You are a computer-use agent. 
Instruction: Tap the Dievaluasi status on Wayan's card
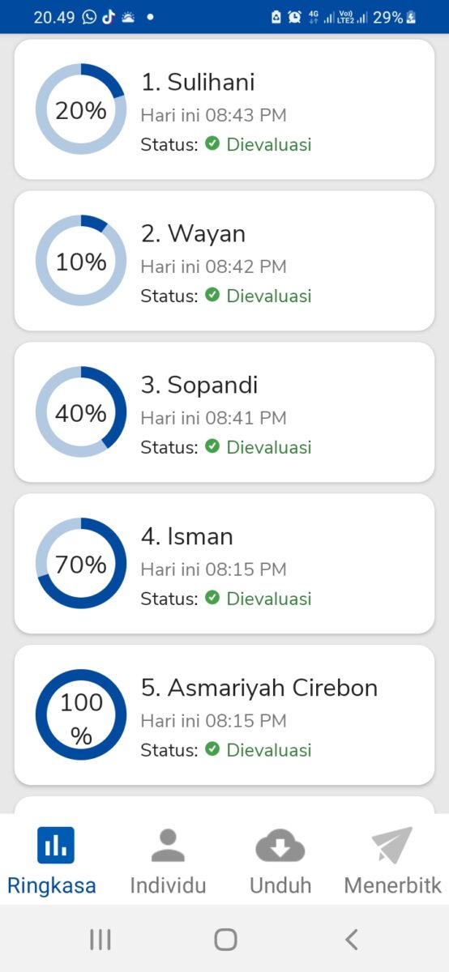coord(269,296)
